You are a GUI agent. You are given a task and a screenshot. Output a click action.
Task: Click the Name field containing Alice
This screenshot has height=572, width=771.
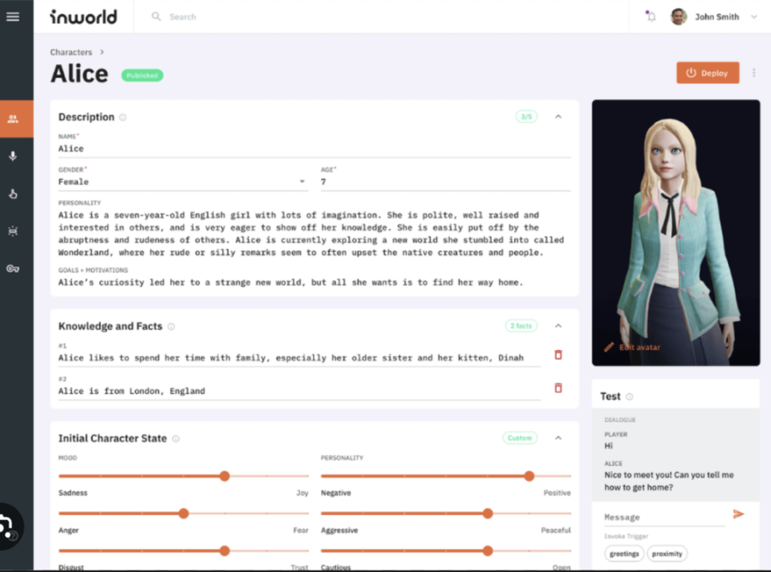[314, 149]
